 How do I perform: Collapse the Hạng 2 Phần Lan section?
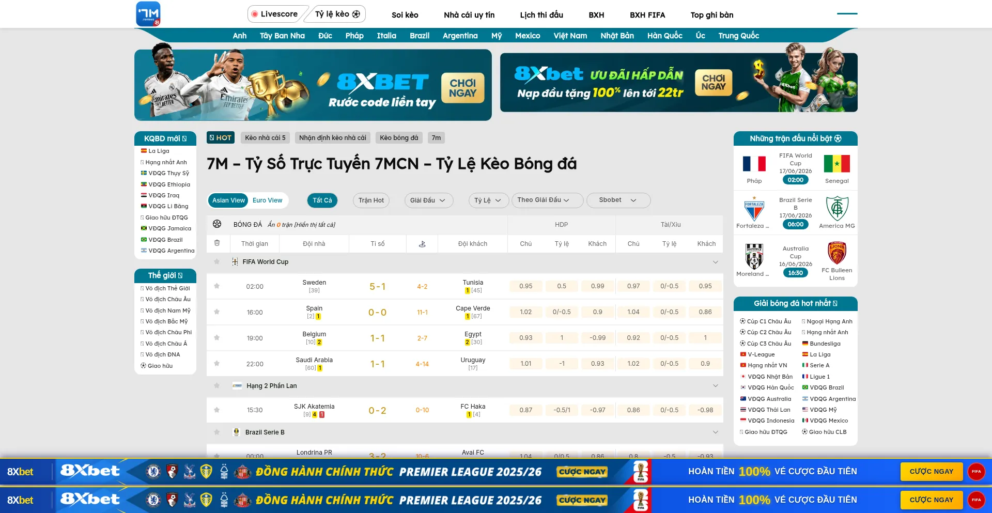pyautogui.click(x=716, y=386)
